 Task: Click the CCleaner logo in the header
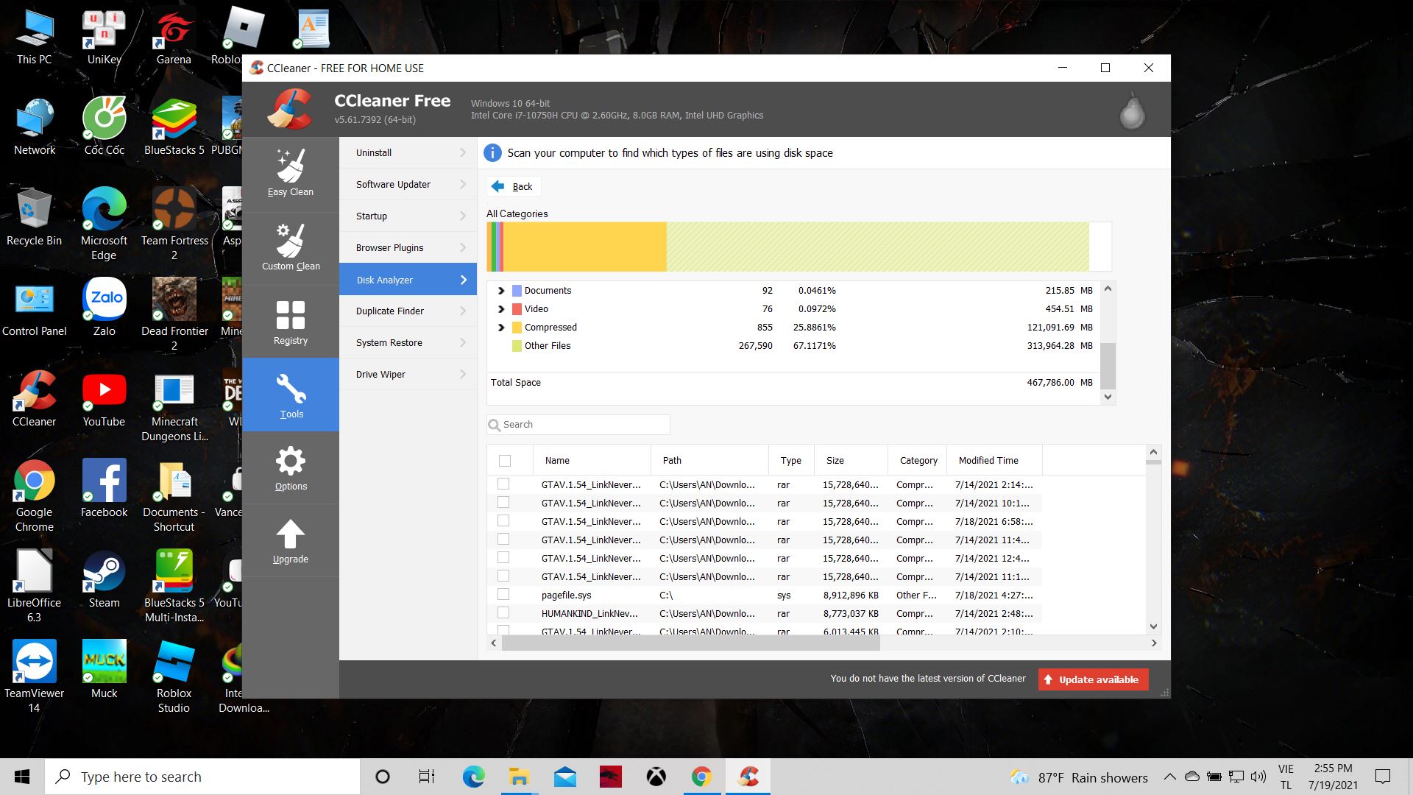291,108
